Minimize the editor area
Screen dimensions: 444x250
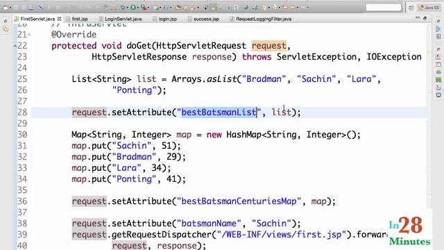click(418, 18)
